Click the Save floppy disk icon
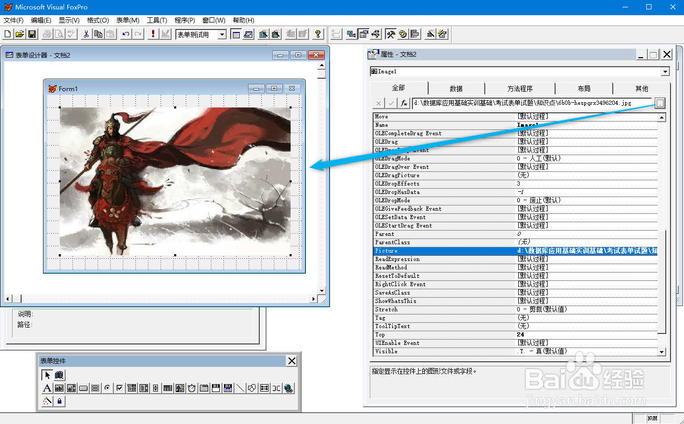The width and height of the screenshot is (684, 424). click(x=32, y=34)
